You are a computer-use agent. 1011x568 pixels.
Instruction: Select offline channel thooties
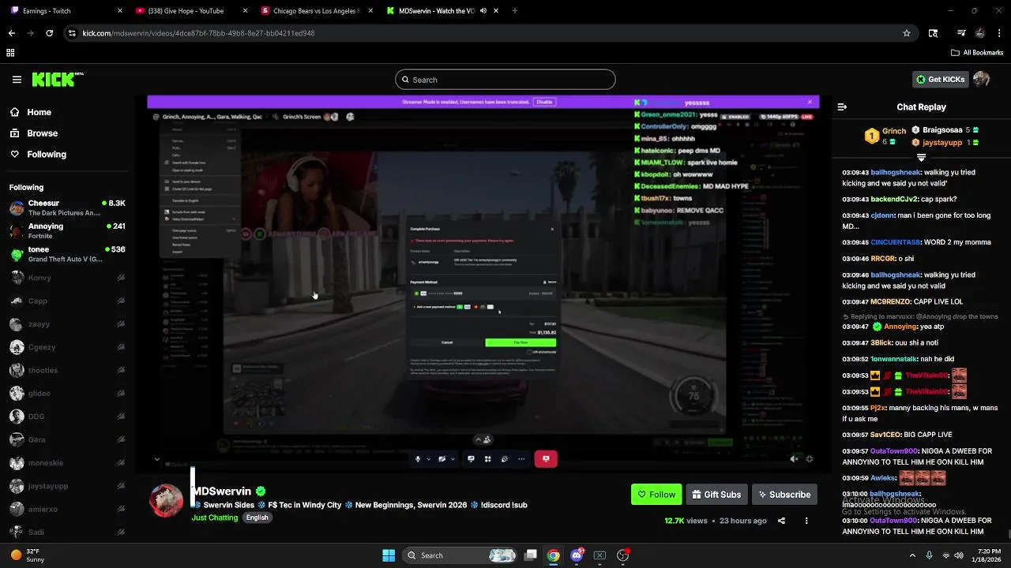coord(67,370)
